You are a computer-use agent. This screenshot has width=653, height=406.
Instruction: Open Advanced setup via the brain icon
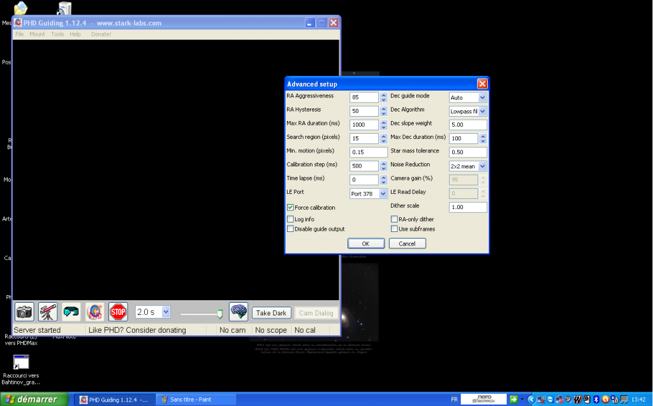click(238, 312)
